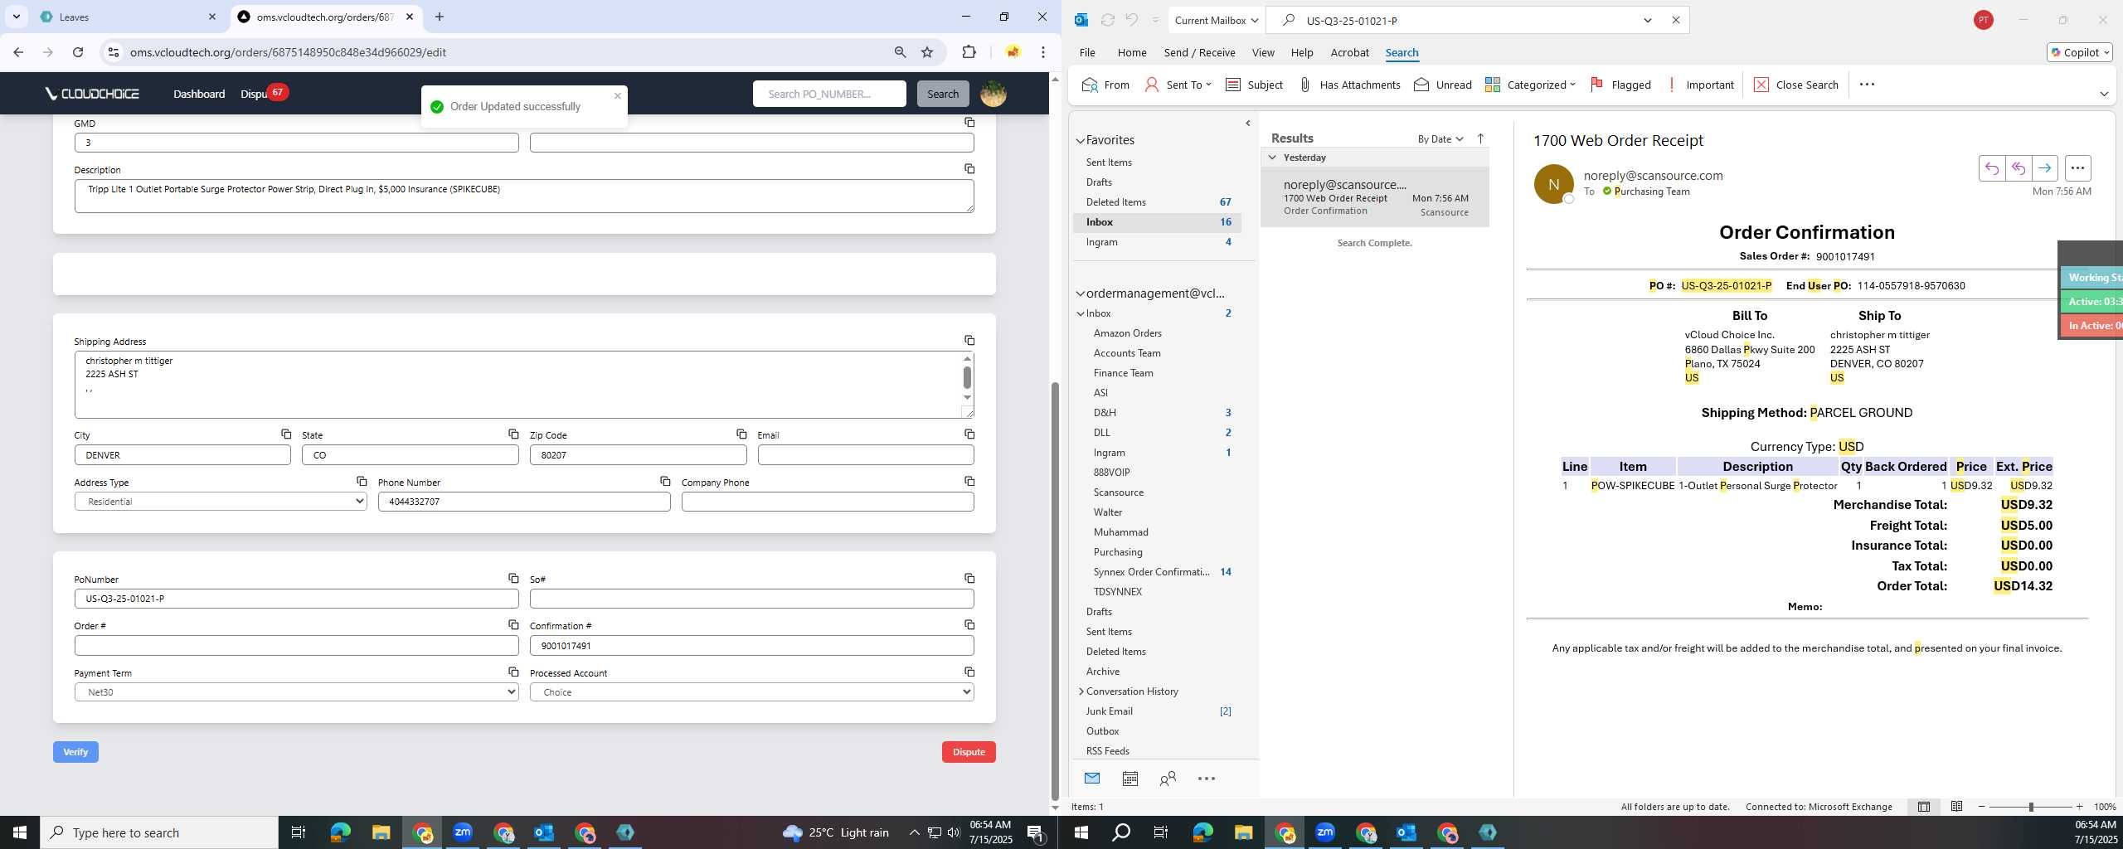Filter search results by Important
Viewport: 2123px width, 849px height.
pyautogui.click(x=1699, y=85)
